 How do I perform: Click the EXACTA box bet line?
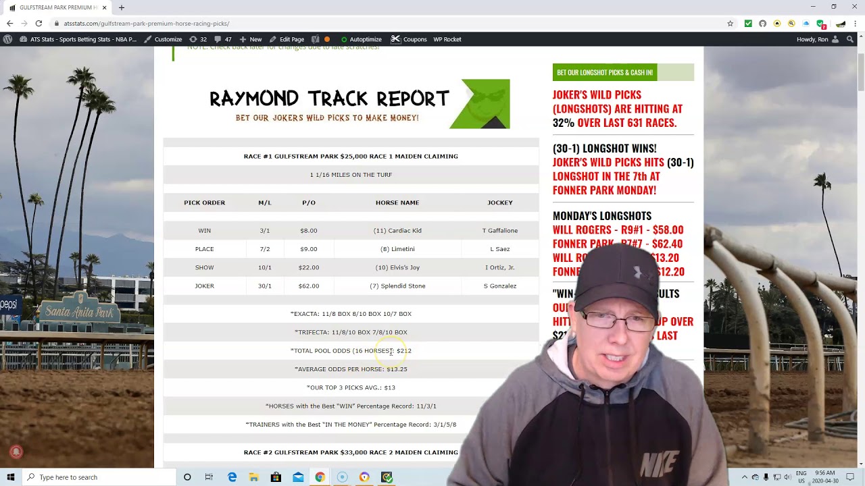click(351, 314)
